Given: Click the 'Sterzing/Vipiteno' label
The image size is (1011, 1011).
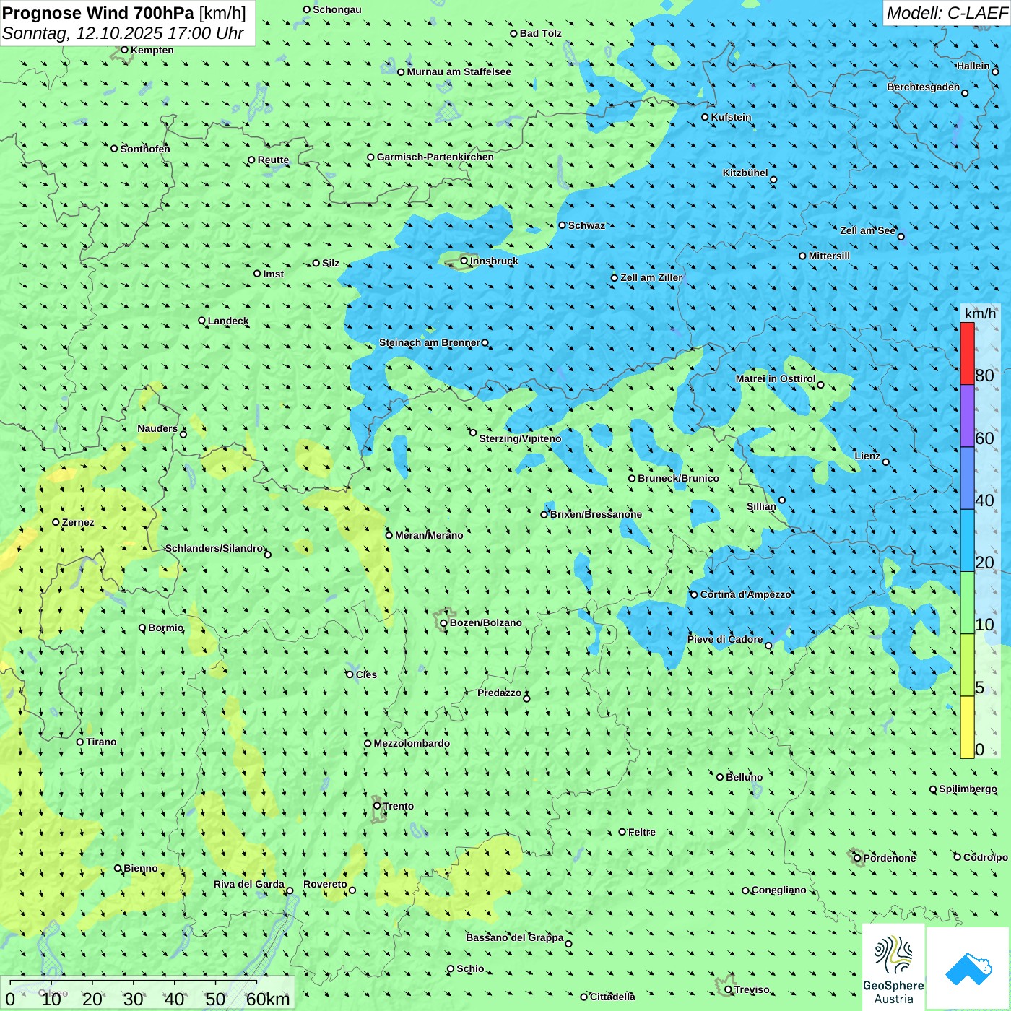Looking at the screenshot, I should tap(520, 438).
